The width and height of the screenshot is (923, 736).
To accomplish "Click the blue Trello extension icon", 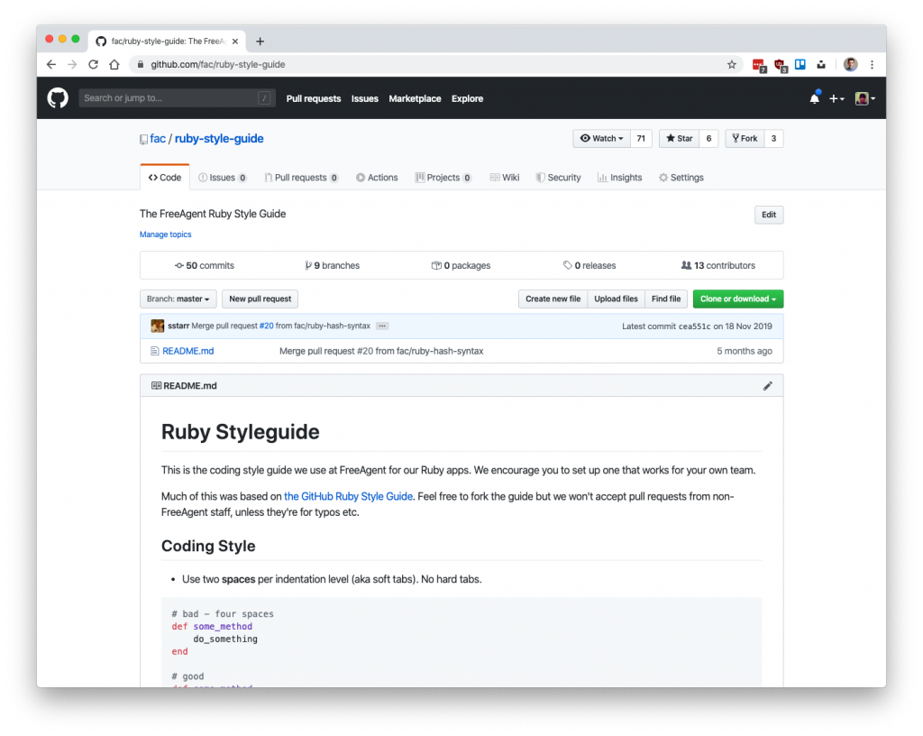I will 800,65.
